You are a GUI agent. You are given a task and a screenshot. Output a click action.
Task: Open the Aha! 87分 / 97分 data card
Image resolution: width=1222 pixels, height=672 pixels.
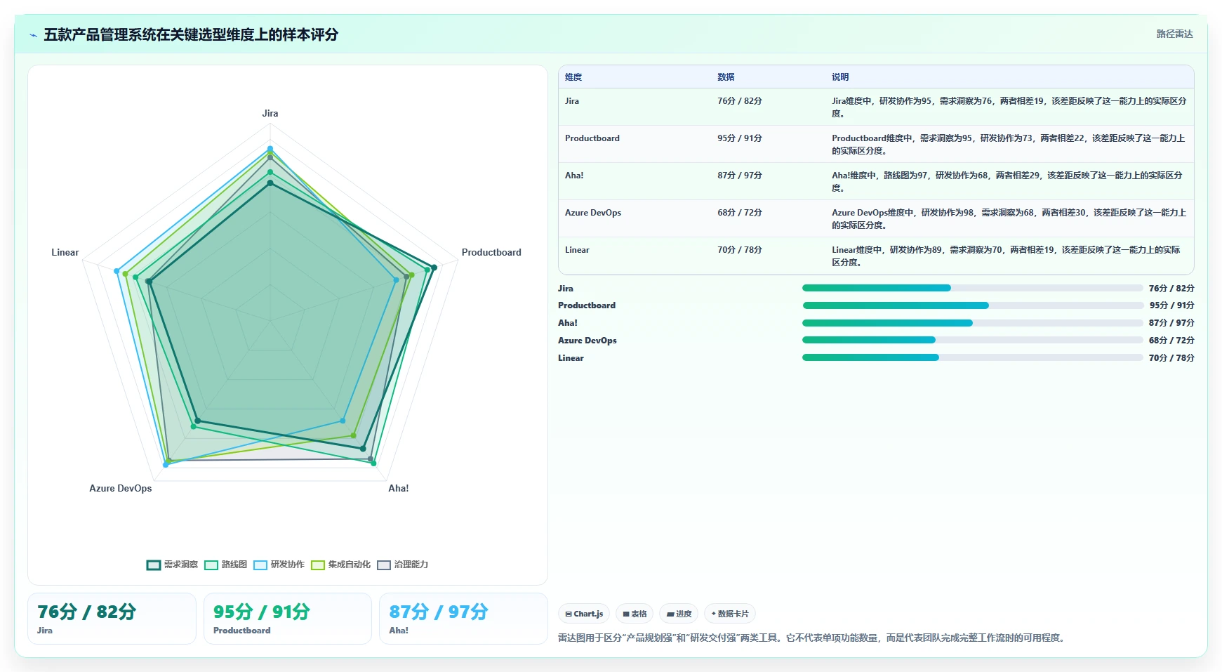(463, 619)
